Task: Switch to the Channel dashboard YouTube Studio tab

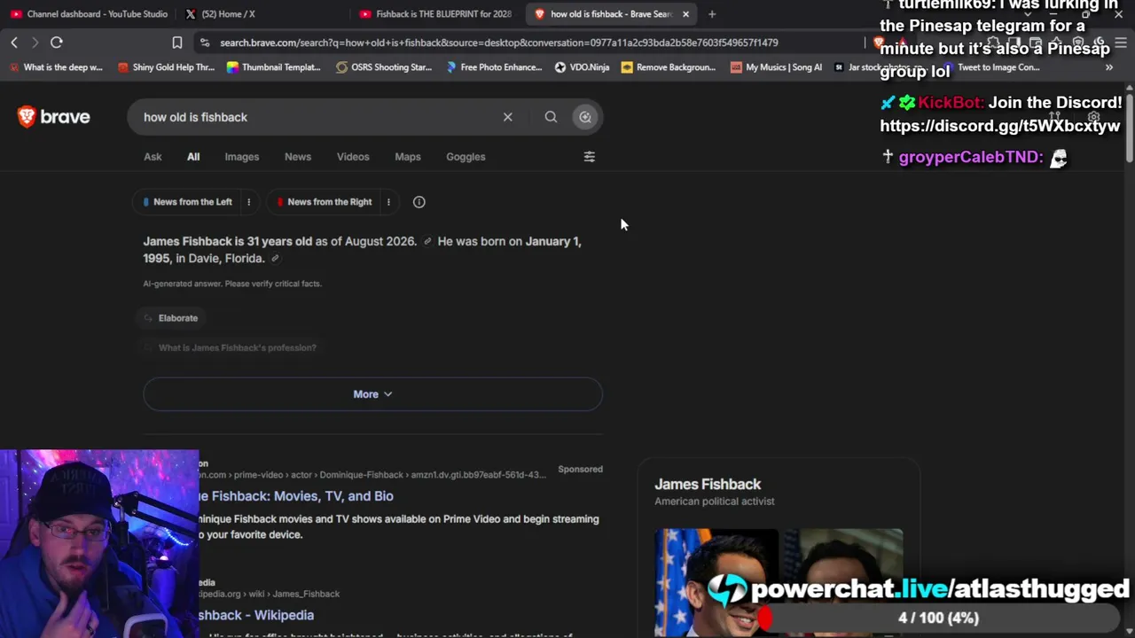Action: click(89, 14)
